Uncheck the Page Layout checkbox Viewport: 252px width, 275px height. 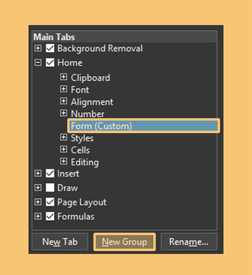pyautogui.click(x=50, y=202)
